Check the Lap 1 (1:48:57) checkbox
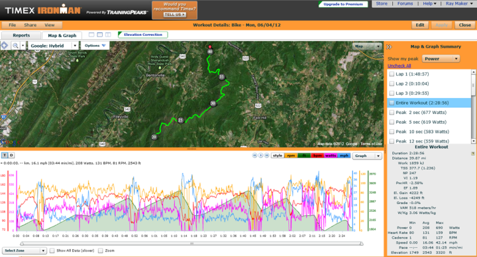Screen dimensions: 477x257 392,74
